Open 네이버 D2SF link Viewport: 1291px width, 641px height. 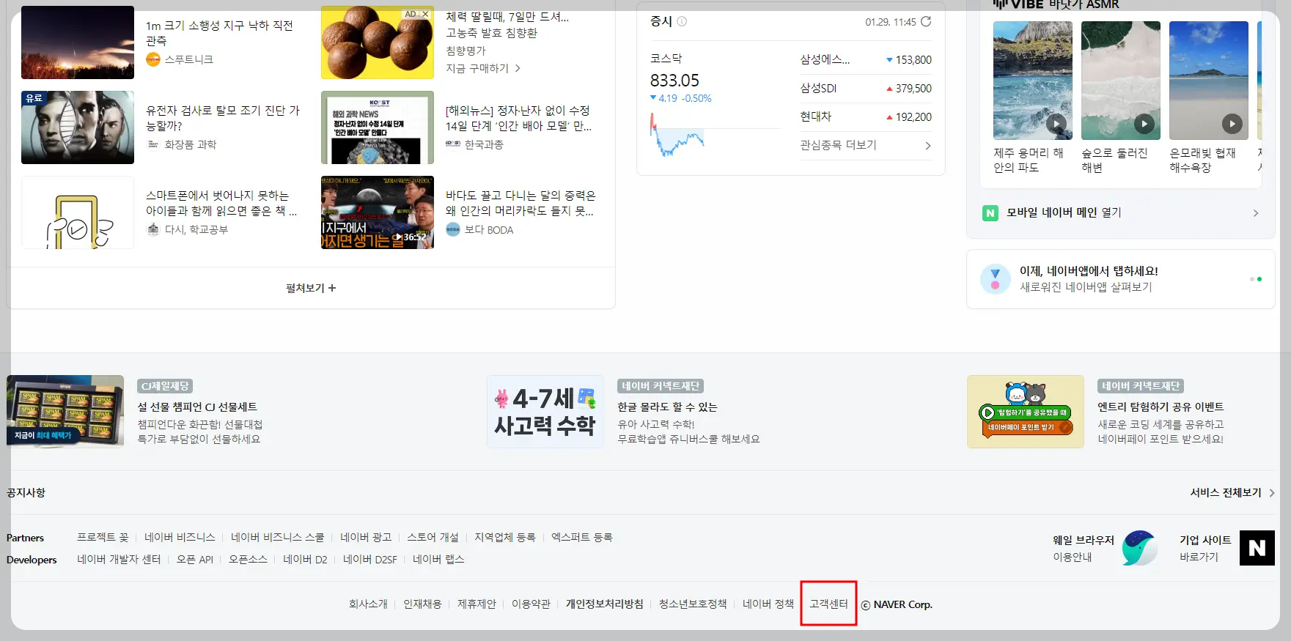coord(370,559)
